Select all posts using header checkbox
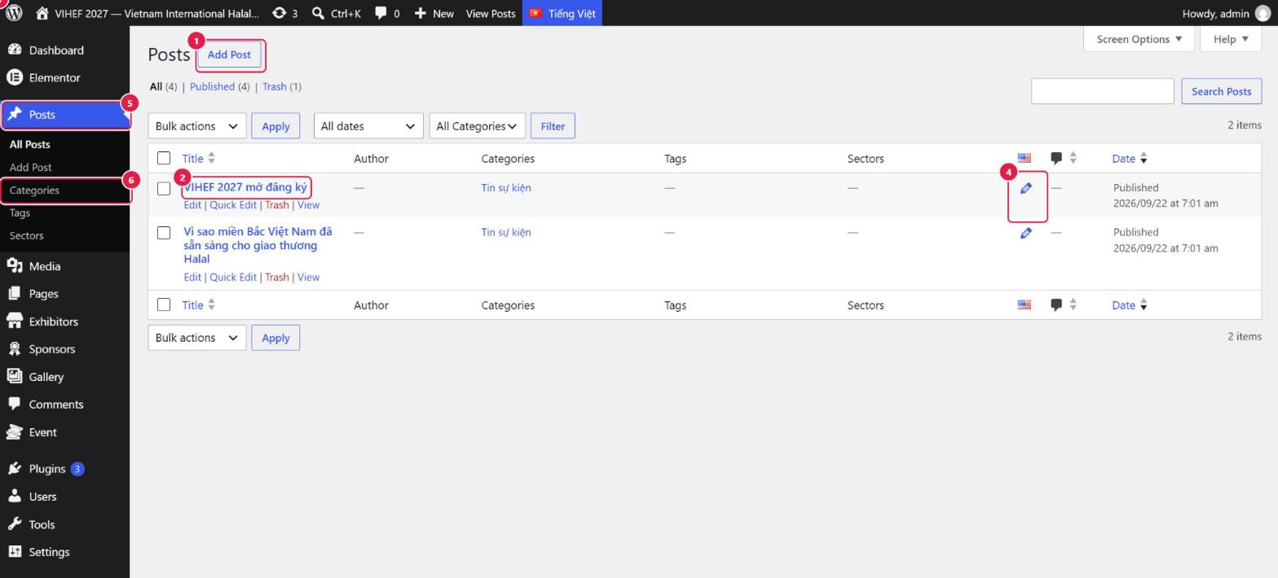 [164, 158]
